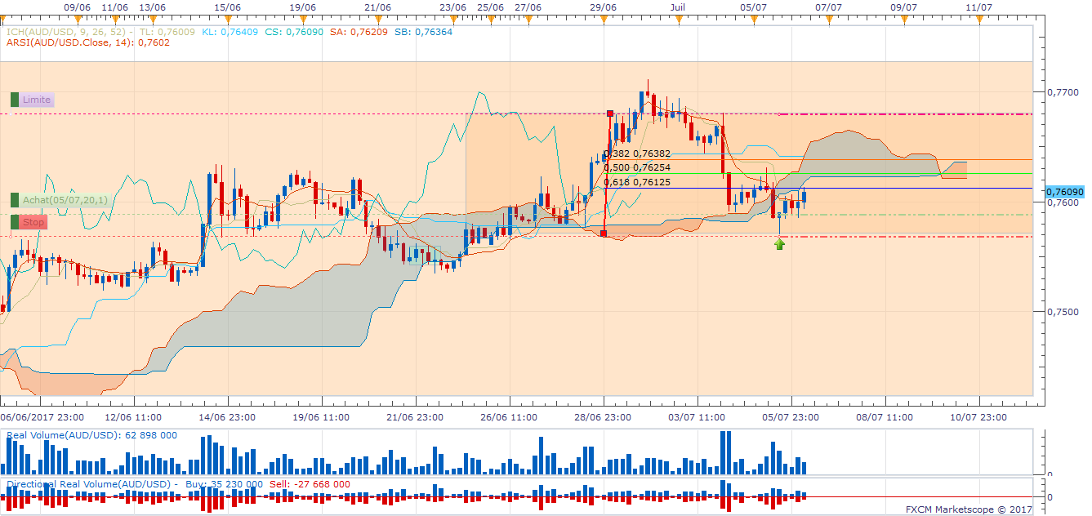1092x516 pixels.
Task: Click the 0,7500 price axis label
Action: click(1062, 311)
